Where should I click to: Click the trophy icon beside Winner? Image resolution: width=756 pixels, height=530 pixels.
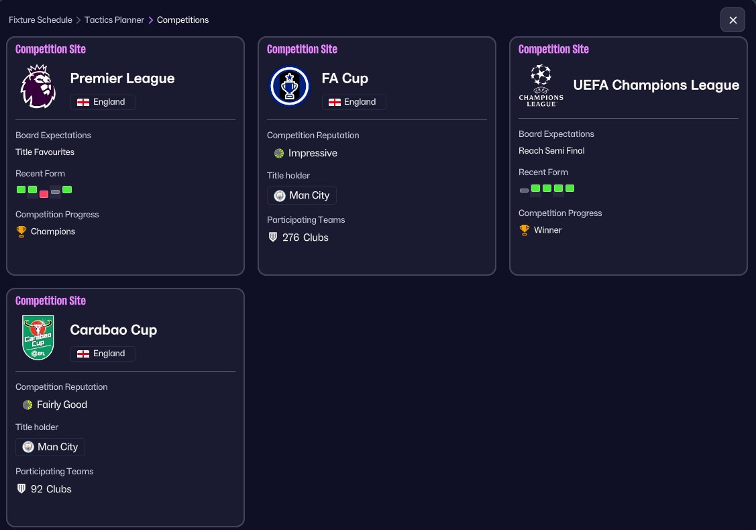pyautogui.click(x=524, y=230)
